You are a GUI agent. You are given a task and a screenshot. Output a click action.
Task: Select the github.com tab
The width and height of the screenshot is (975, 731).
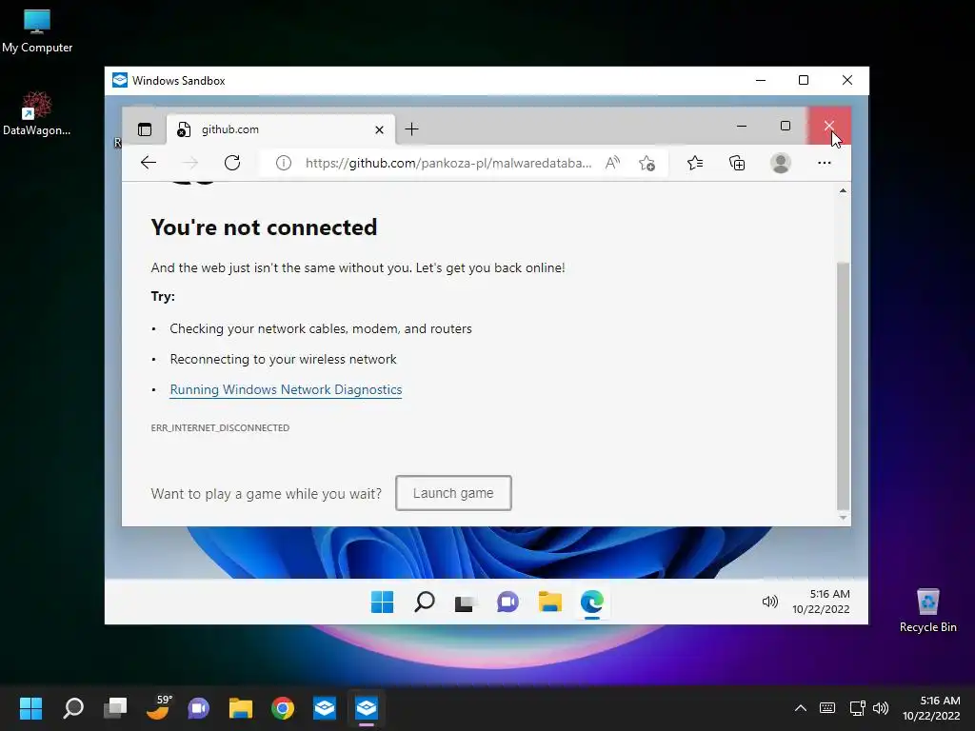point(281,129)
